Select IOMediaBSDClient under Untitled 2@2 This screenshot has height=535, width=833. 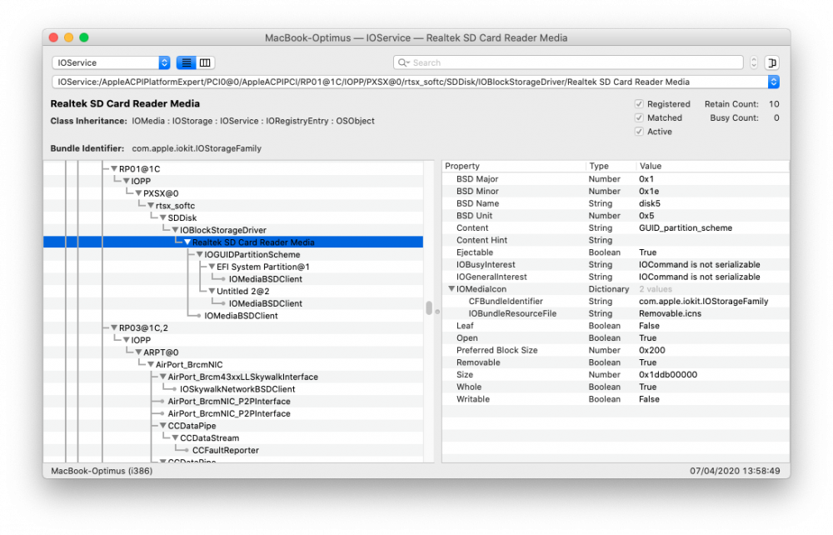[233, 303]
